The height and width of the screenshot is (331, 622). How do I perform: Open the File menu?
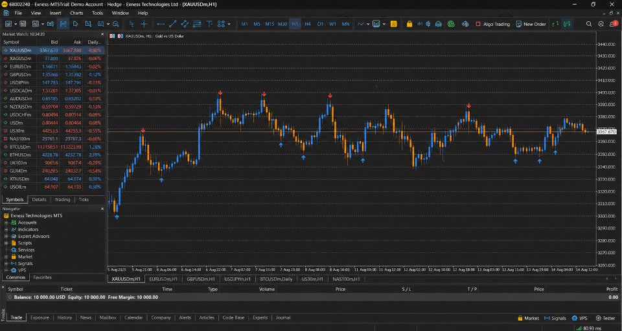tap(18, 13)
